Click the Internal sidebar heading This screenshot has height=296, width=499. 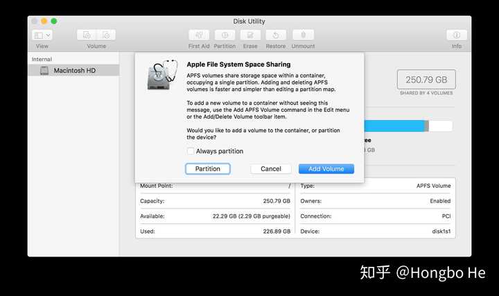click(42, 59)
